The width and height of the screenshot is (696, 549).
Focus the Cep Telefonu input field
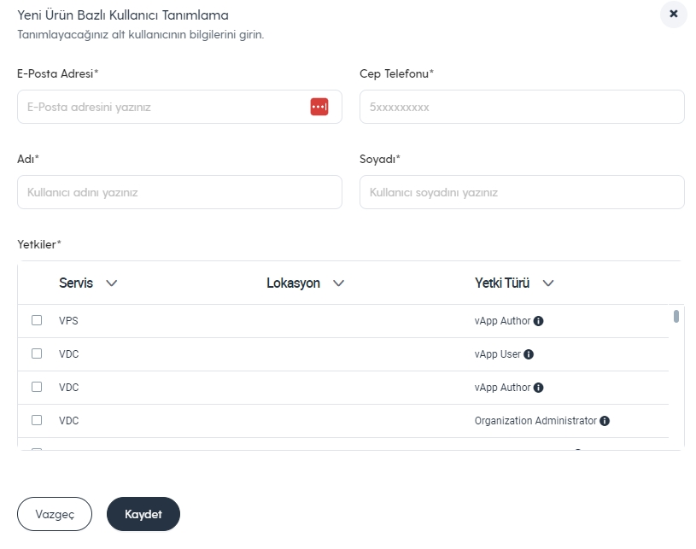click(522, 107)
